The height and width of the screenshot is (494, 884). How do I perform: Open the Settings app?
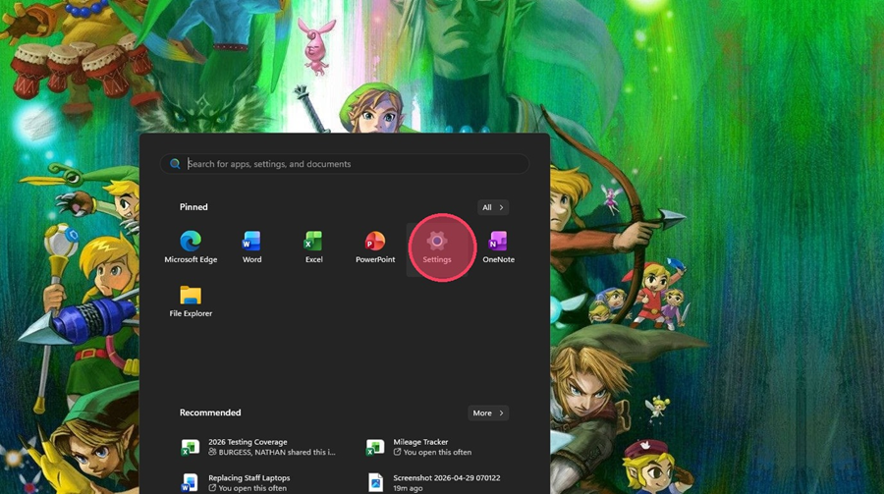point(437,248)
